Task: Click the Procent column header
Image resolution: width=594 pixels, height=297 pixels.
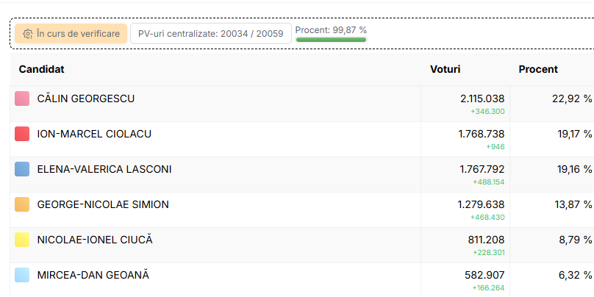Action: click(x=538, y=69)
